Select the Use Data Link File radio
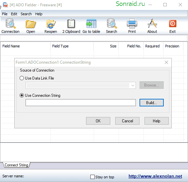This screenshot has height=182, width=188. click(22, 78)
